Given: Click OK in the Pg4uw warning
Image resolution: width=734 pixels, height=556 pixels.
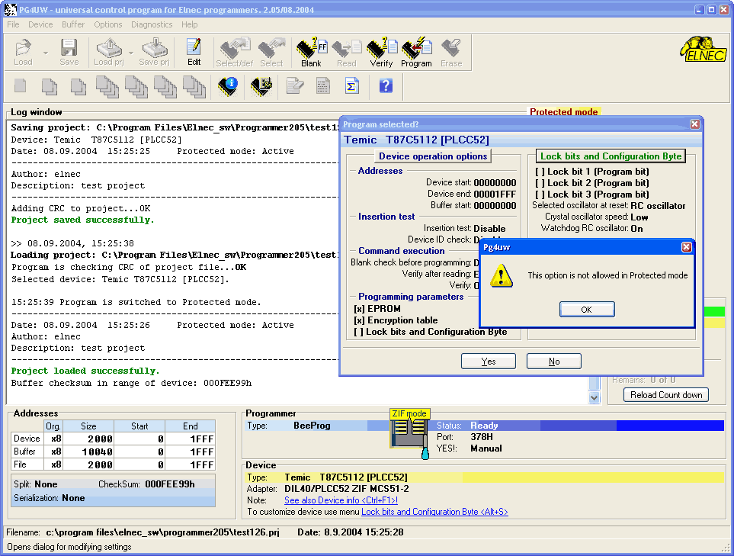Looking at the screenshot, I should coord(587,310).
